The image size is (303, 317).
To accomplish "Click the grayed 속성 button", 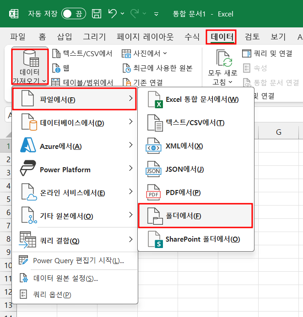I will tap(255, 68).
